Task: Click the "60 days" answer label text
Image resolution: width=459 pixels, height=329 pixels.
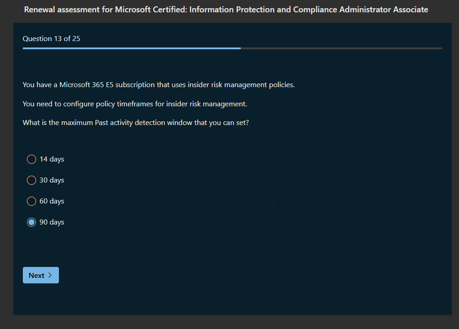Action: click(52, 201)
